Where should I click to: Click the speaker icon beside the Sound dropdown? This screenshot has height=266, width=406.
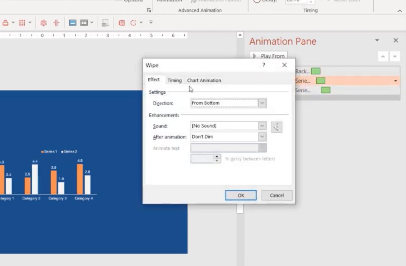(x=276, y=127)
